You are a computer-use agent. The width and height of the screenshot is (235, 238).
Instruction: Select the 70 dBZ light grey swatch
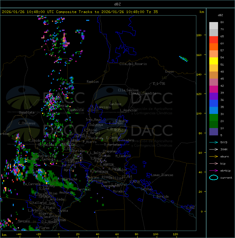click(214, 26)
